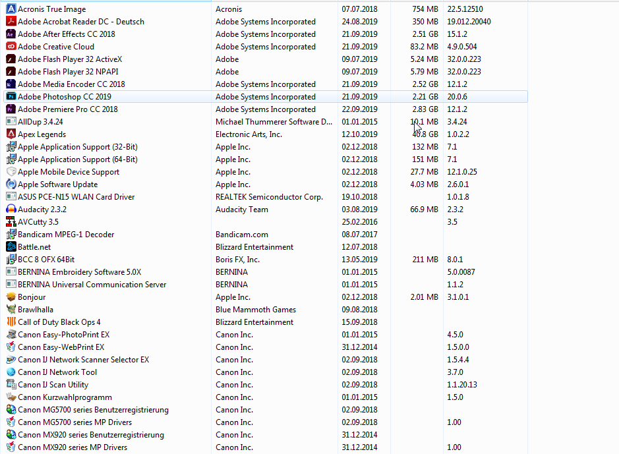Select Adobe Acrobat Reader DC - Deutsch
Viewport: 619px width, 454px height.
click(x=81, y=21)
